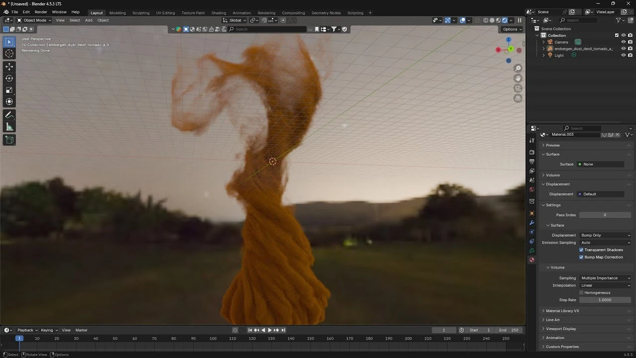Screen dimensions: 636x358
Task: Open the Modifiers wrench properties tab
Action: [532, 222]
